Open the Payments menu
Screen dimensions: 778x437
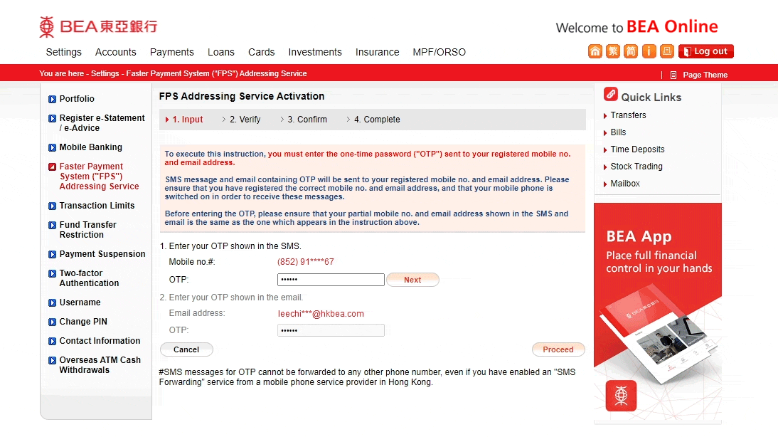(171, 52)
